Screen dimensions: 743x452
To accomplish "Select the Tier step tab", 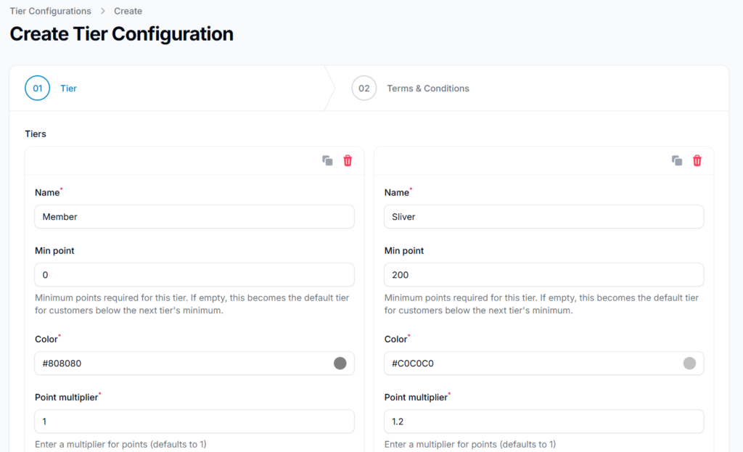I will coord(68,89).
